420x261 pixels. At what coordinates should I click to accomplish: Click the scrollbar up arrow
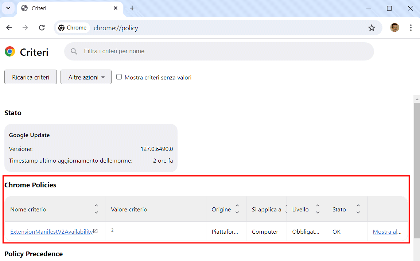click(417, 99)
